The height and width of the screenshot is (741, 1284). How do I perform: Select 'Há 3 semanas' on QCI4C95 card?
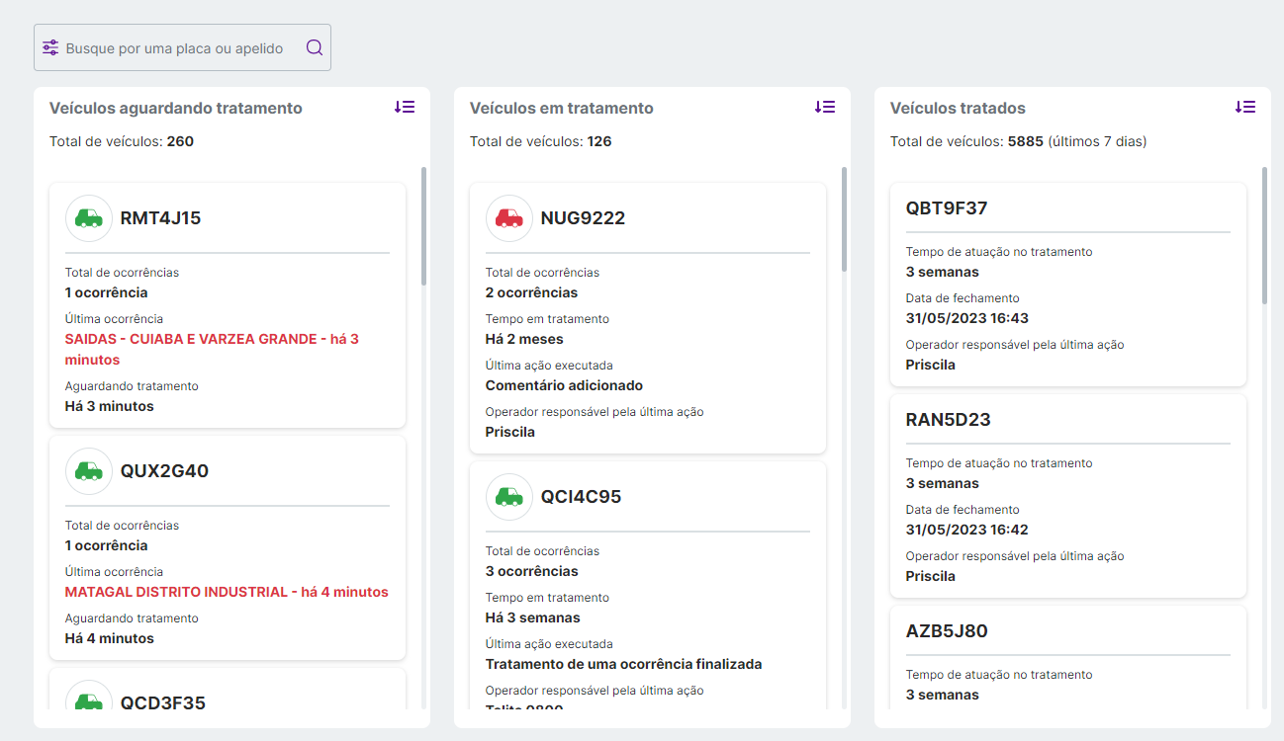532,617
